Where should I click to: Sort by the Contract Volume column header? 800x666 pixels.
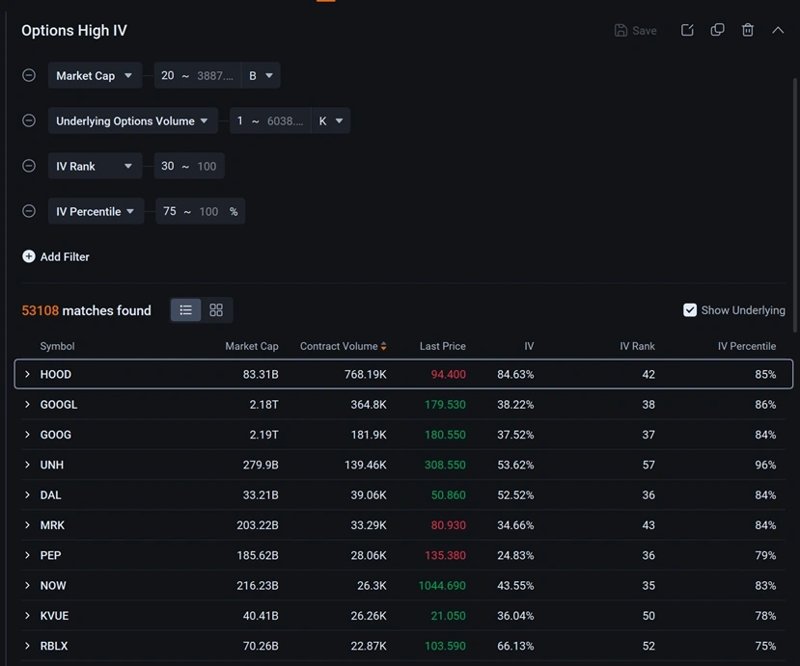pyautogui.click(x=339, y=346)
